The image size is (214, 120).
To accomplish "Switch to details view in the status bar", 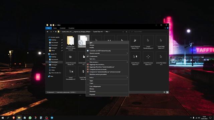I will tap(164, 92).
